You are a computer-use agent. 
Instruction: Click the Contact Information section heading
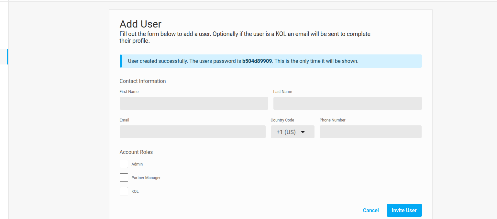[x=143, y=81]
